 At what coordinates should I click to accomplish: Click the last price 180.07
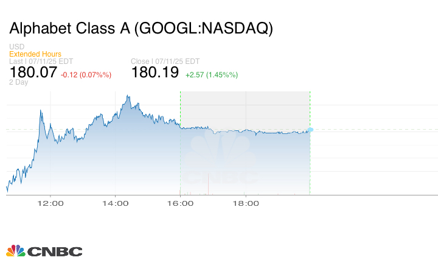(33, 73)
